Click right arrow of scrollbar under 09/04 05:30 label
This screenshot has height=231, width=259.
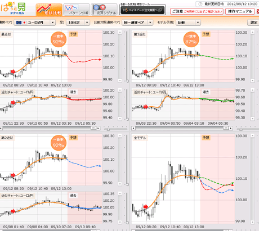tap(231, 128)
